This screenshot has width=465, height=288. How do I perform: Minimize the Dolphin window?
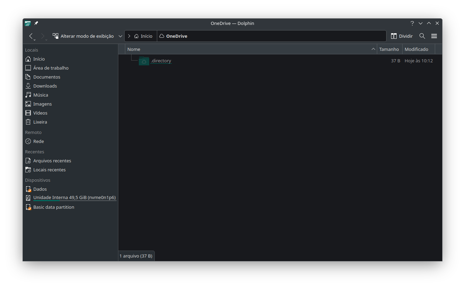421,23
